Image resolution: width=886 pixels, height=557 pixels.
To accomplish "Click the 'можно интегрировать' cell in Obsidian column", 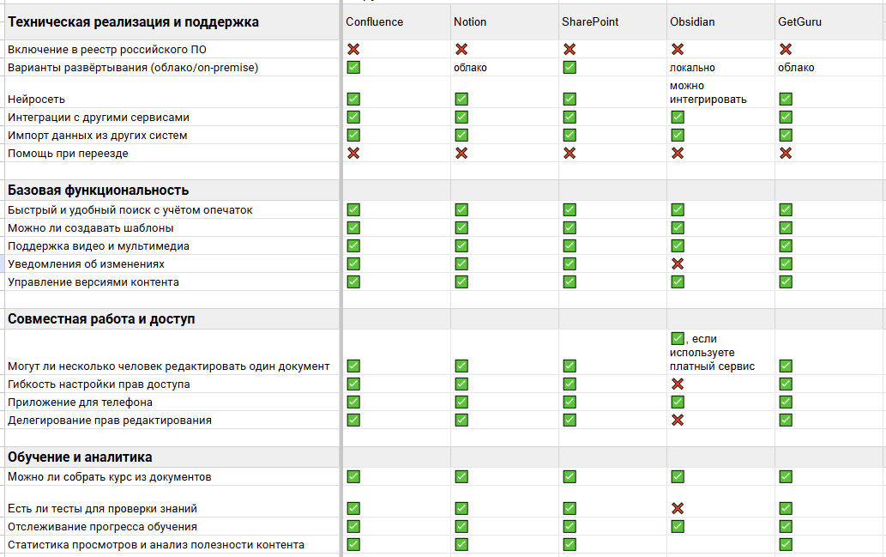I will coord(708,93).
